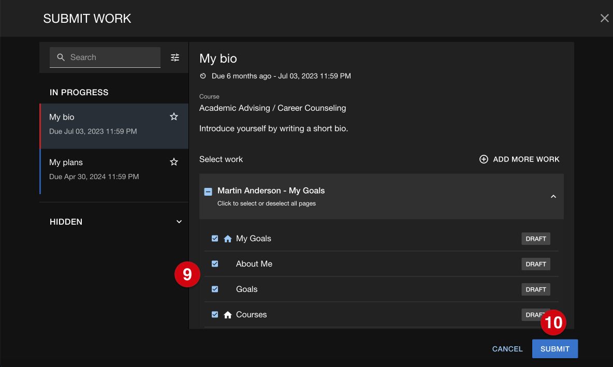
Task: Click the About Me page name
Action: pyautogui.click(x=254, y=264)
